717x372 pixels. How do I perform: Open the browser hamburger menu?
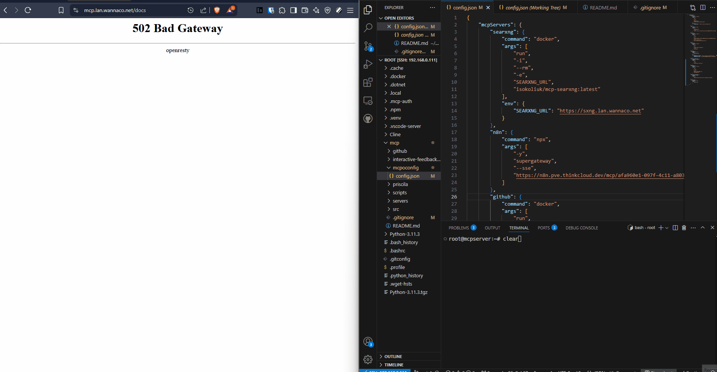350,10
